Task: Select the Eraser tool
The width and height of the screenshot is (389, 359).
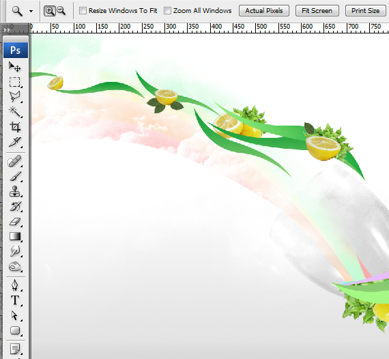Action: click(14, 222)
